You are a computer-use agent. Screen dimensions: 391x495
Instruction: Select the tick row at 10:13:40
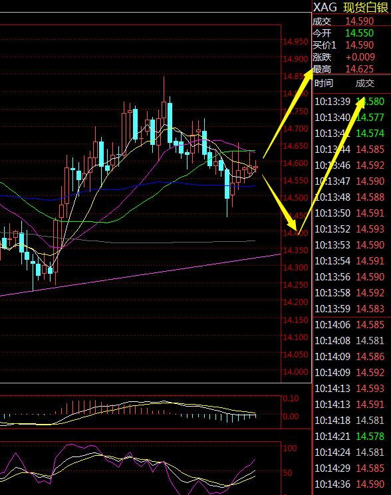point(349,118)
